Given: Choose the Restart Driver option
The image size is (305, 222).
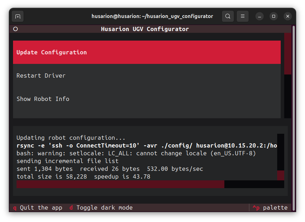Looking at the screenshot, I should (41, 76).
